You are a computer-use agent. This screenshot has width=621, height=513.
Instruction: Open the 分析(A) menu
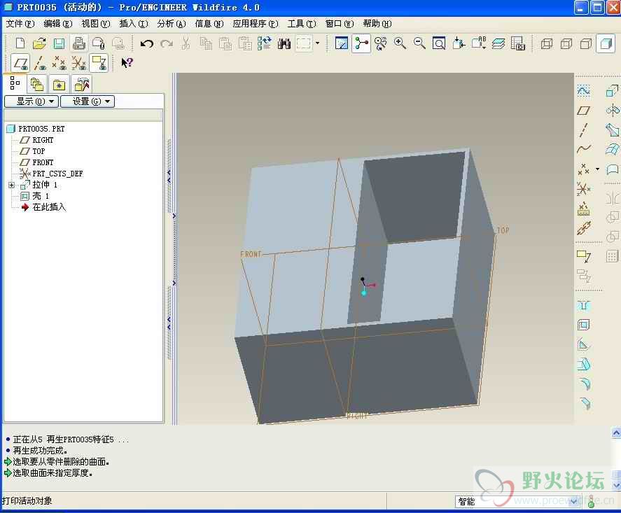click(x=172, y=24)
